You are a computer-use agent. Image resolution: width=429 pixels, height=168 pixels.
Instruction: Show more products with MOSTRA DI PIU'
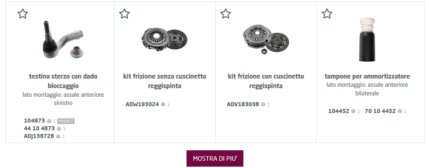(x=215, y=158)
